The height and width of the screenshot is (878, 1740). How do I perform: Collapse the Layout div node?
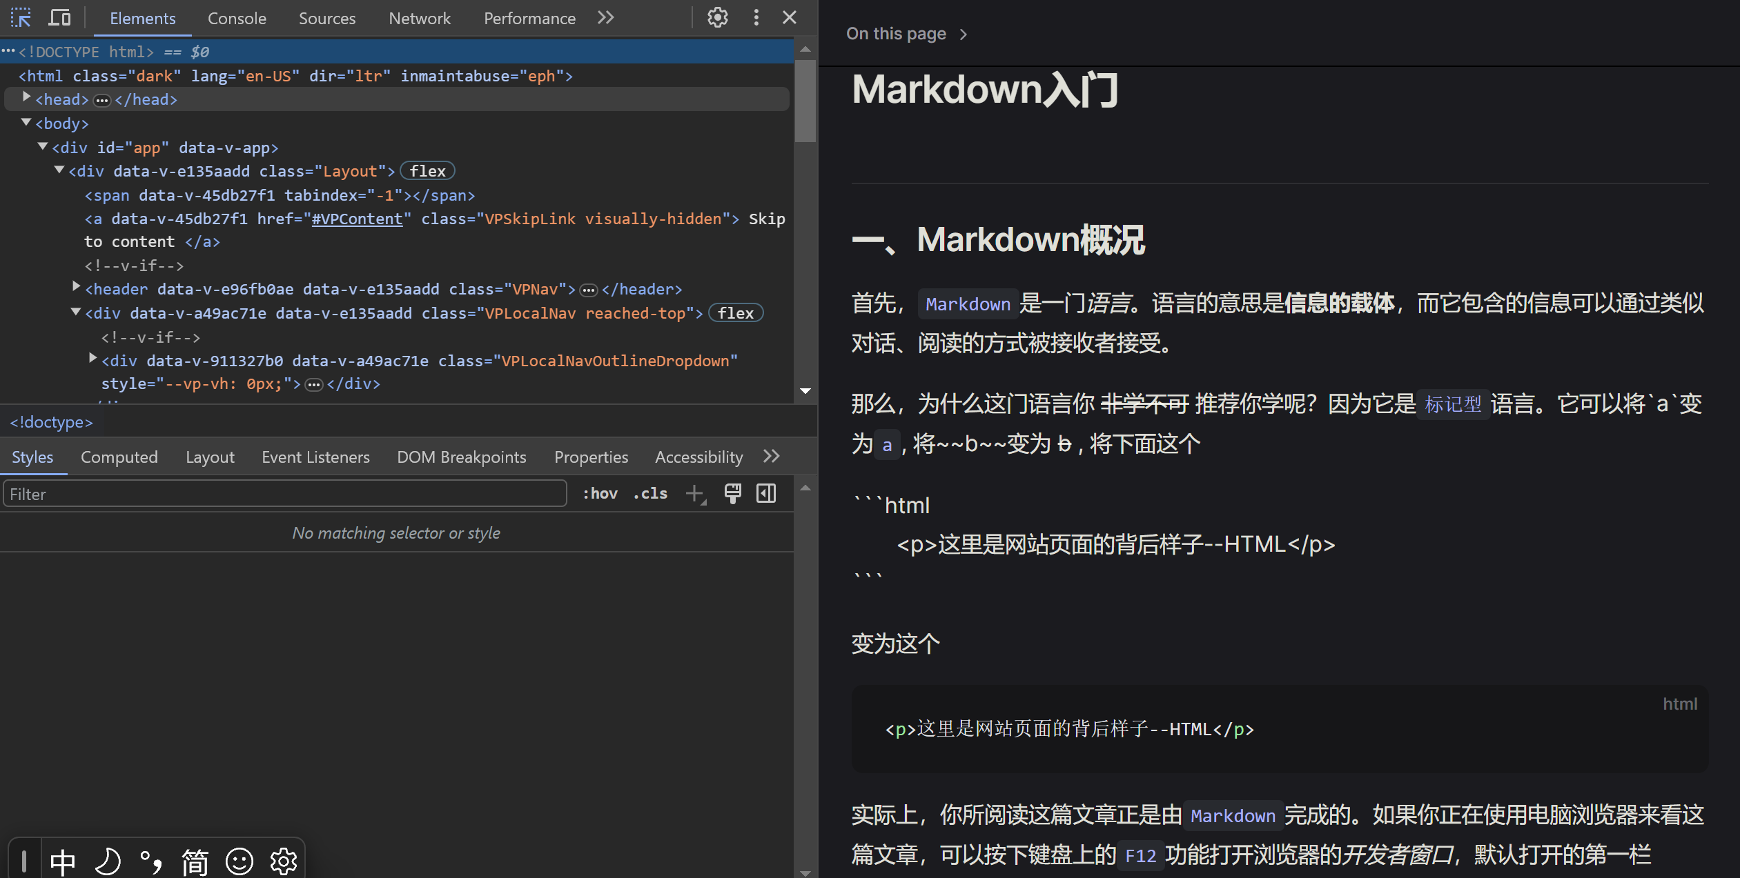pyautogui.click(x=59, y=170)
